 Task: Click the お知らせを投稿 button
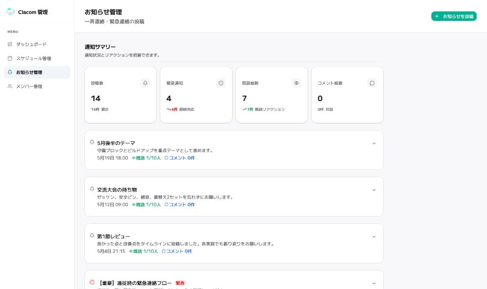coord(454,16)
